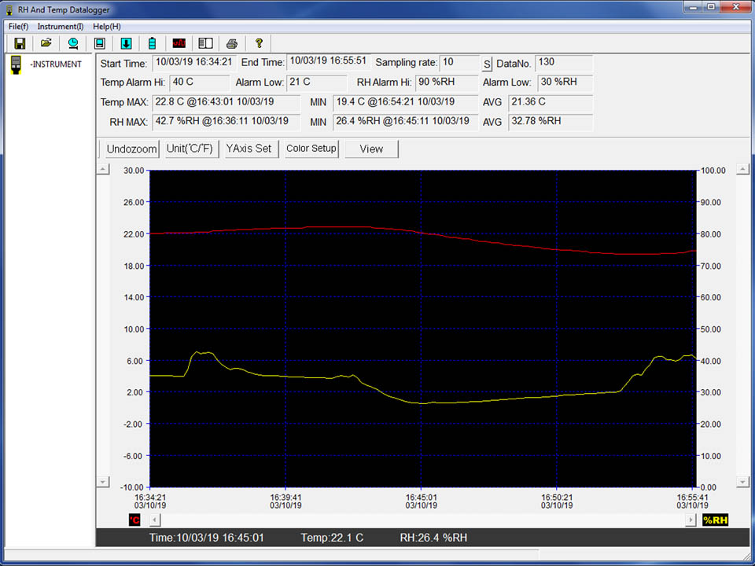This screenshot has width=755, height=566.
Task: Click the right axis scroll up arrow
Action: 743,169
